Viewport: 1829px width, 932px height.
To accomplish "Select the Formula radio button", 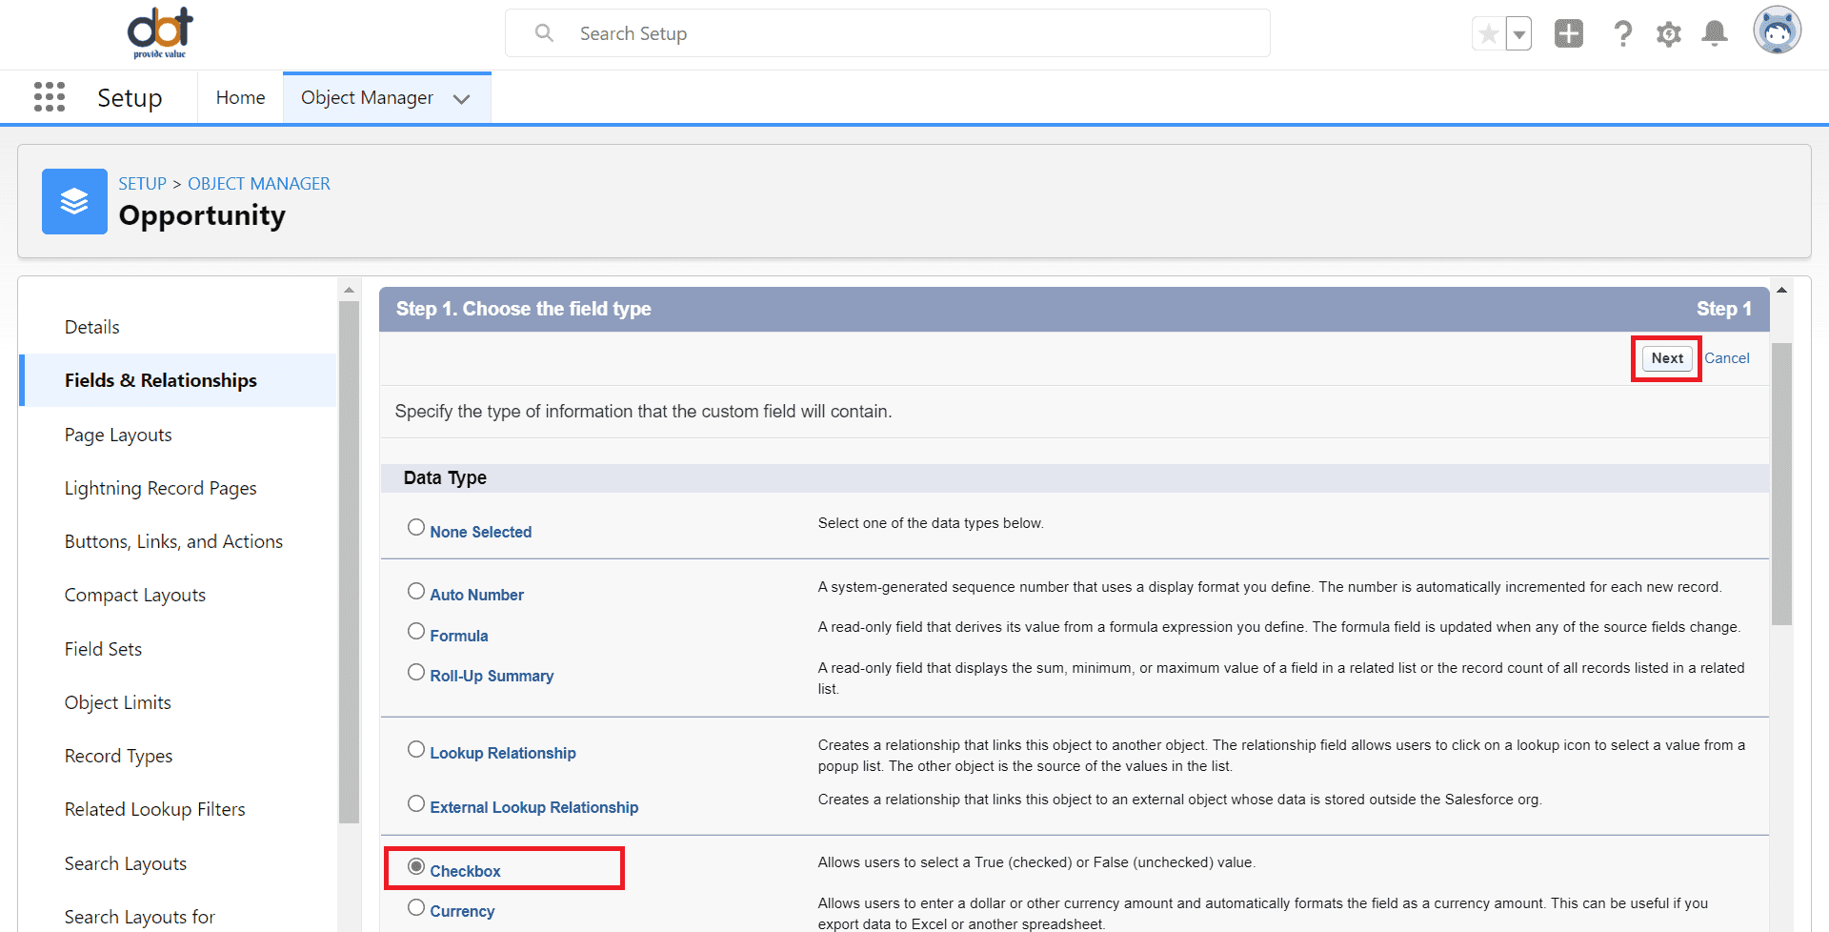I will (x=416, y=631).
